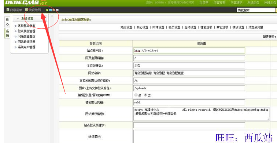Open the 功能地图 function map
The width and height of the screenshot is (277, 143).
click(33, 10)
